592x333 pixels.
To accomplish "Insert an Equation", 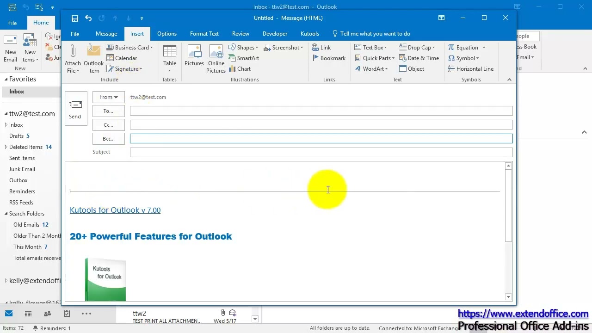I will [x=467, y=47].
